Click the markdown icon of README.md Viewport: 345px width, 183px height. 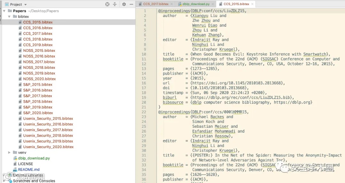[15, 170]
